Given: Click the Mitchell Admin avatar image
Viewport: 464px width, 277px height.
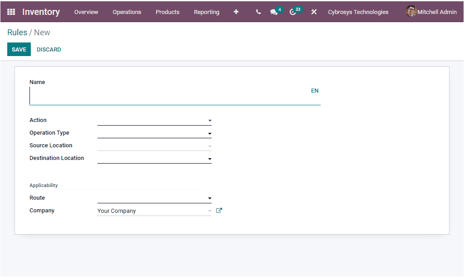Looking at the screenshot, I should point(411,11).
